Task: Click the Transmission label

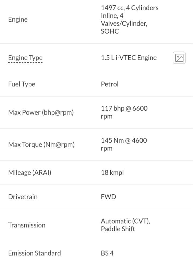Action: (27, 225)
